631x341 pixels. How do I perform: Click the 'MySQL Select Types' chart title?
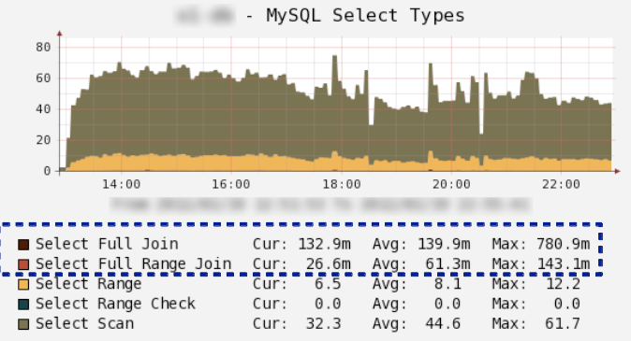pos(365,16)
